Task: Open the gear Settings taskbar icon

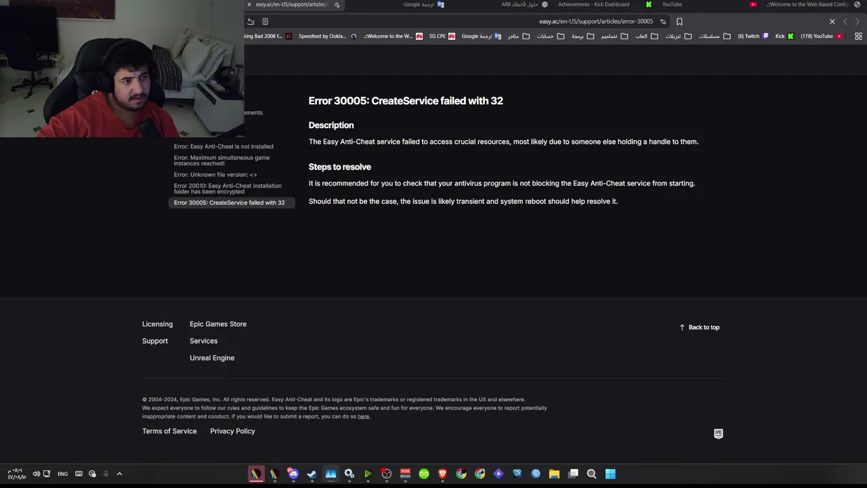Action: pyautogui.click(x=349, y=474)
